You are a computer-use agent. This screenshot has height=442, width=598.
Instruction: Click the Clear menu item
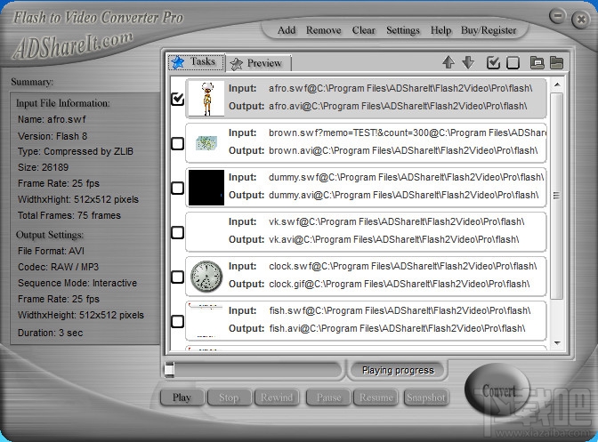point(363,30)
